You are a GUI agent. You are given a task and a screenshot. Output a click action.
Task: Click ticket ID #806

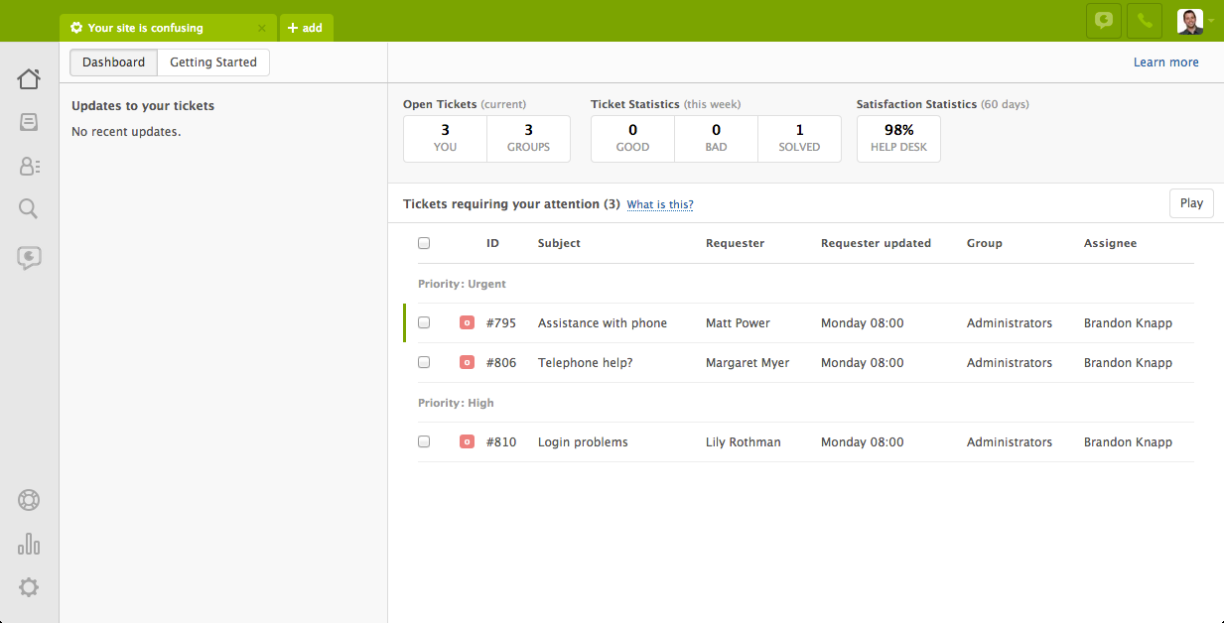[x=501, y=362]
